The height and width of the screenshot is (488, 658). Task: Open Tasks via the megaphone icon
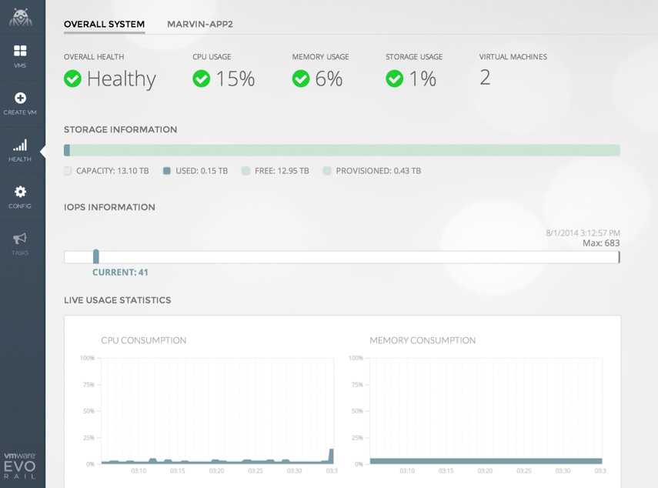pos(20,239)
